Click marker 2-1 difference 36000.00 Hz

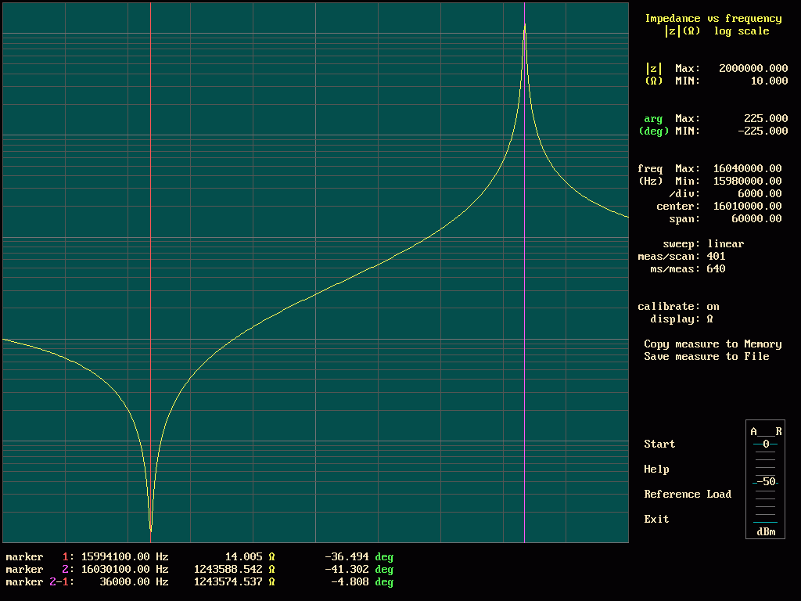click(x=134, y=581)
